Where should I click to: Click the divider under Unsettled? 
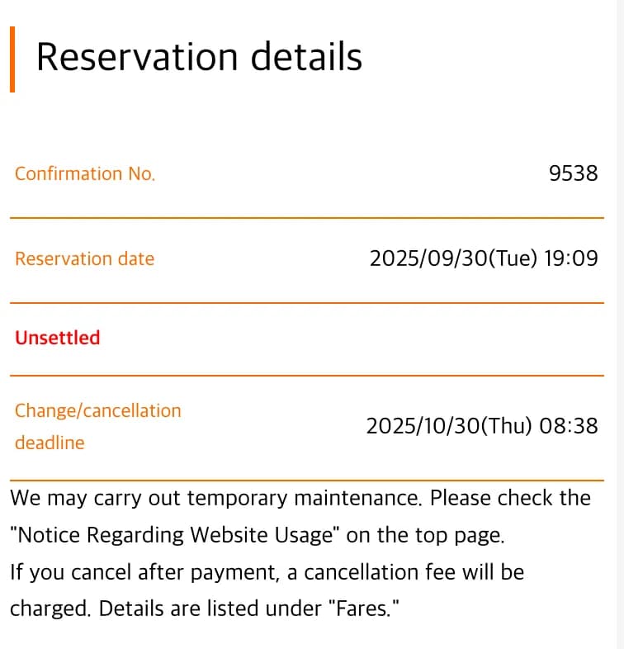(x=306, y=376)
